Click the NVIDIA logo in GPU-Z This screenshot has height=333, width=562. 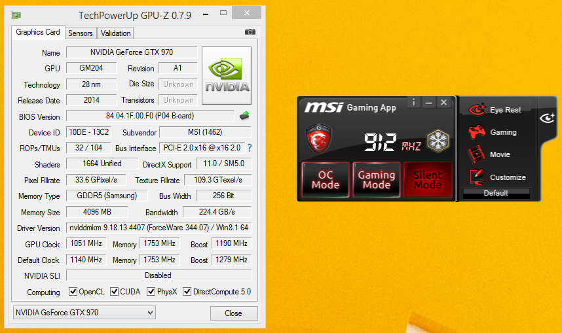(227, 75)
